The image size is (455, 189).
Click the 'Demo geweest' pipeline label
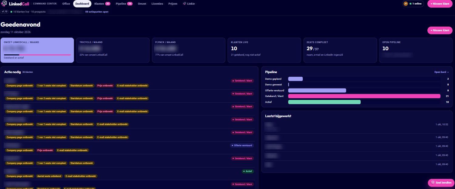tap(273, 85)
